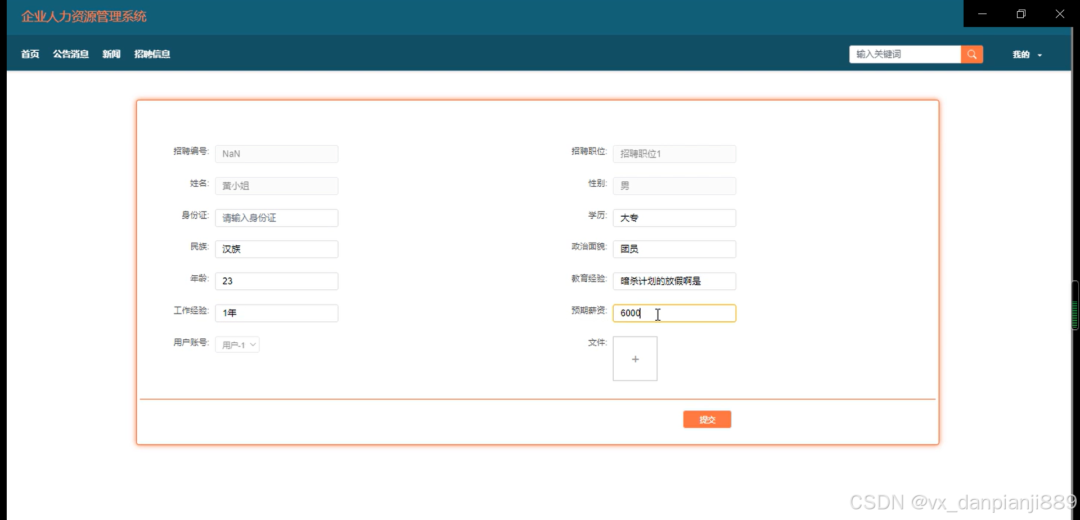This screenshot has height=520, width=1080.
Task: Click the 政治面貌 field containing 团员
Action: coord(674,249)
